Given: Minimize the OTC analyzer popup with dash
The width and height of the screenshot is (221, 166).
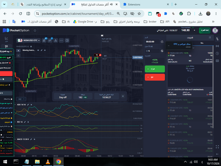Looking at the screenshot, I should click(x=169, y=46).
